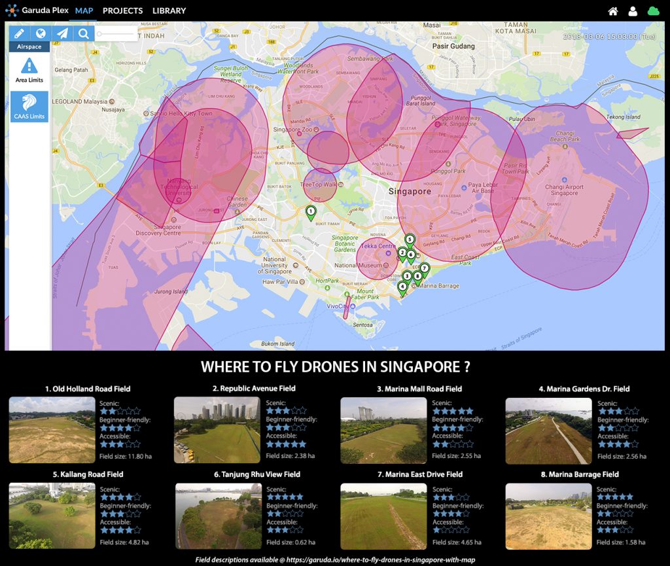Open the LIBRARY menu item
Image resolution: width=670 pixels, height=566 pixels.
(x=168, y=10)
